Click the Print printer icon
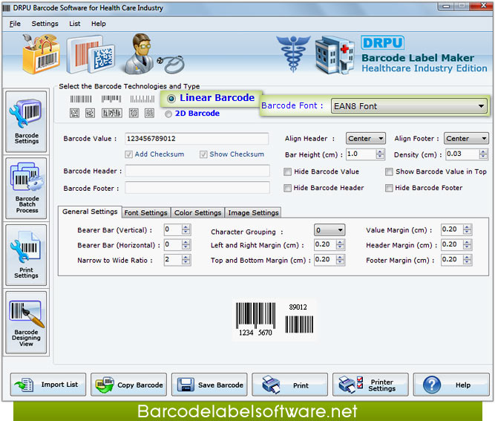This screenshot has height=421, width=495. point(271,385)
